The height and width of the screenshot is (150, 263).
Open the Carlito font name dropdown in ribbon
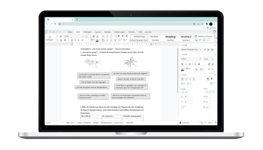pos(74,36)
